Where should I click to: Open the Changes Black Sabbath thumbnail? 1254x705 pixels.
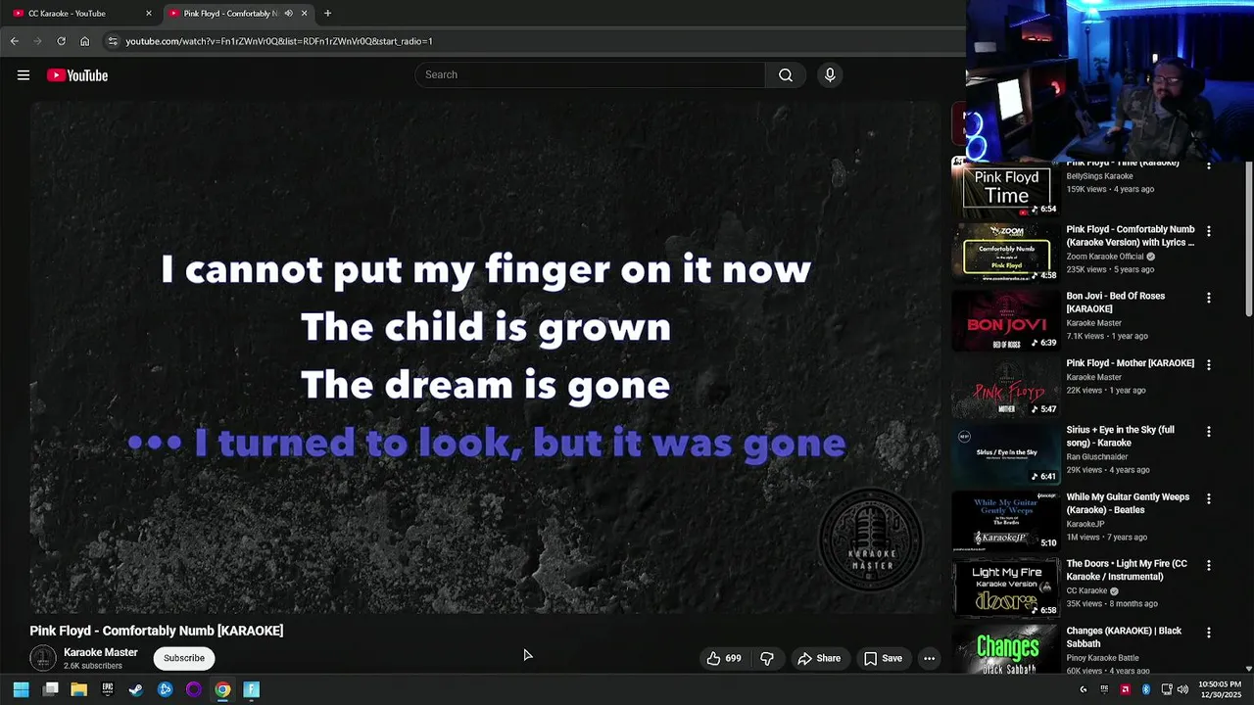1006,649
